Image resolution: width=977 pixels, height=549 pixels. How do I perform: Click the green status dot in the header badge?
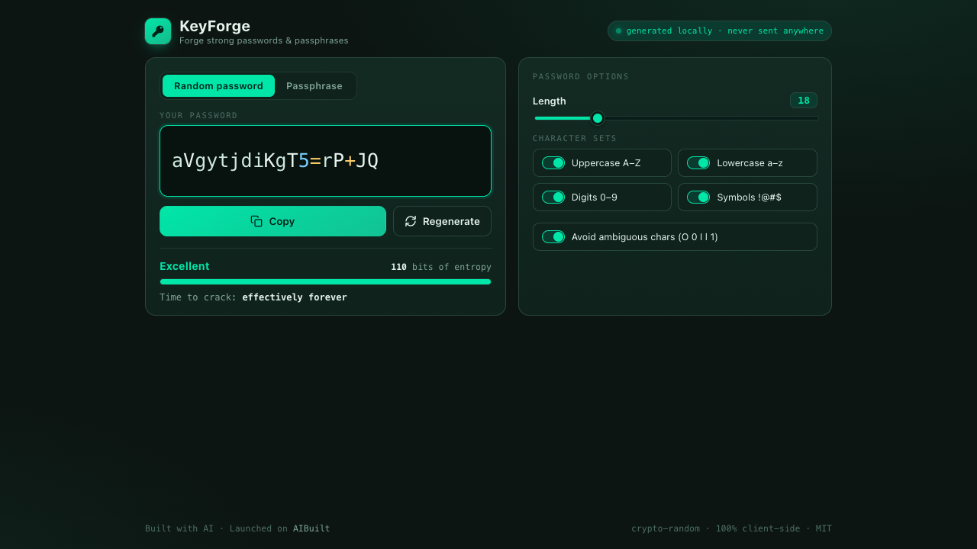tap(618, 31)
